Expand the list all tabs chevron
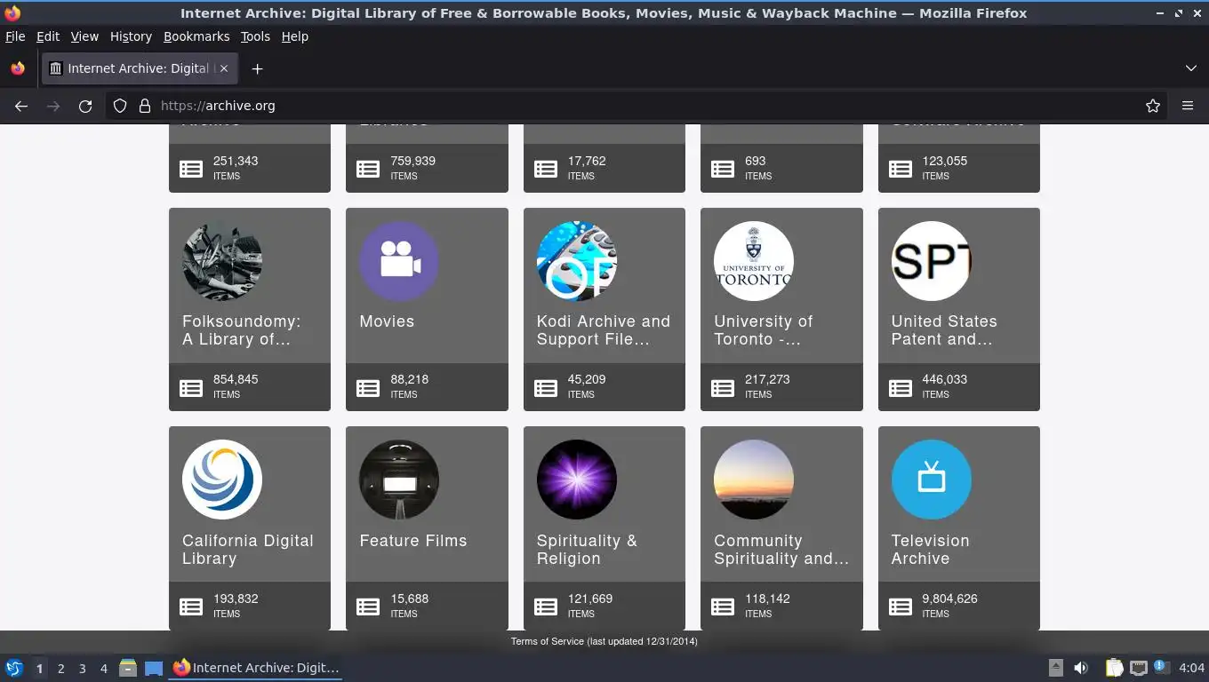This screenshot has height=682, width=1209. pyautogui.click(x=1191, y=68)
